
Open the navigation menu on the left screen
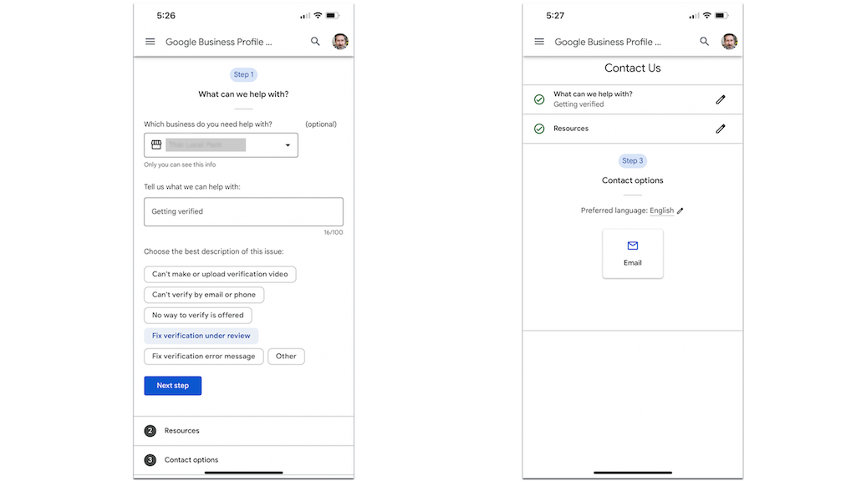point(150,41)
